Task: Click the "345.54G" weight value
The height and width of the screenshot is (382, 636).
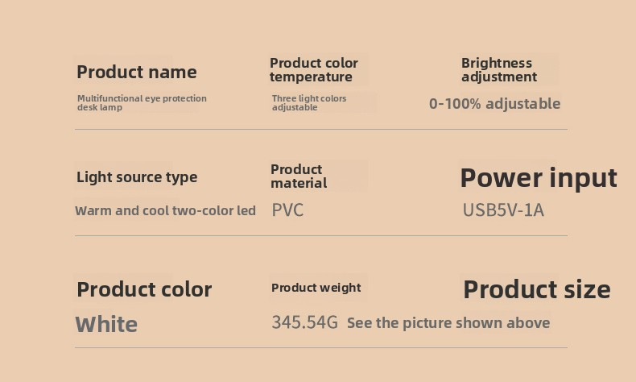Action: [304, 322]
